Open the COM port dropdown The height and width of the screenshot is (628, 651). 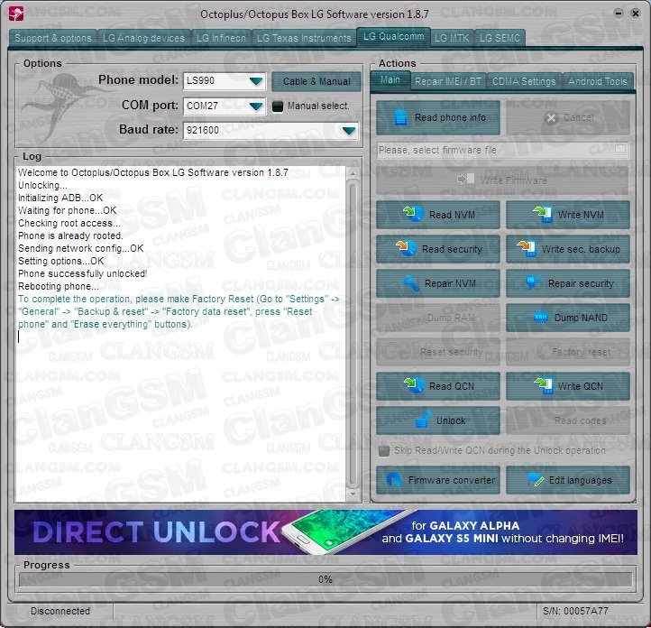coord(256,106)
